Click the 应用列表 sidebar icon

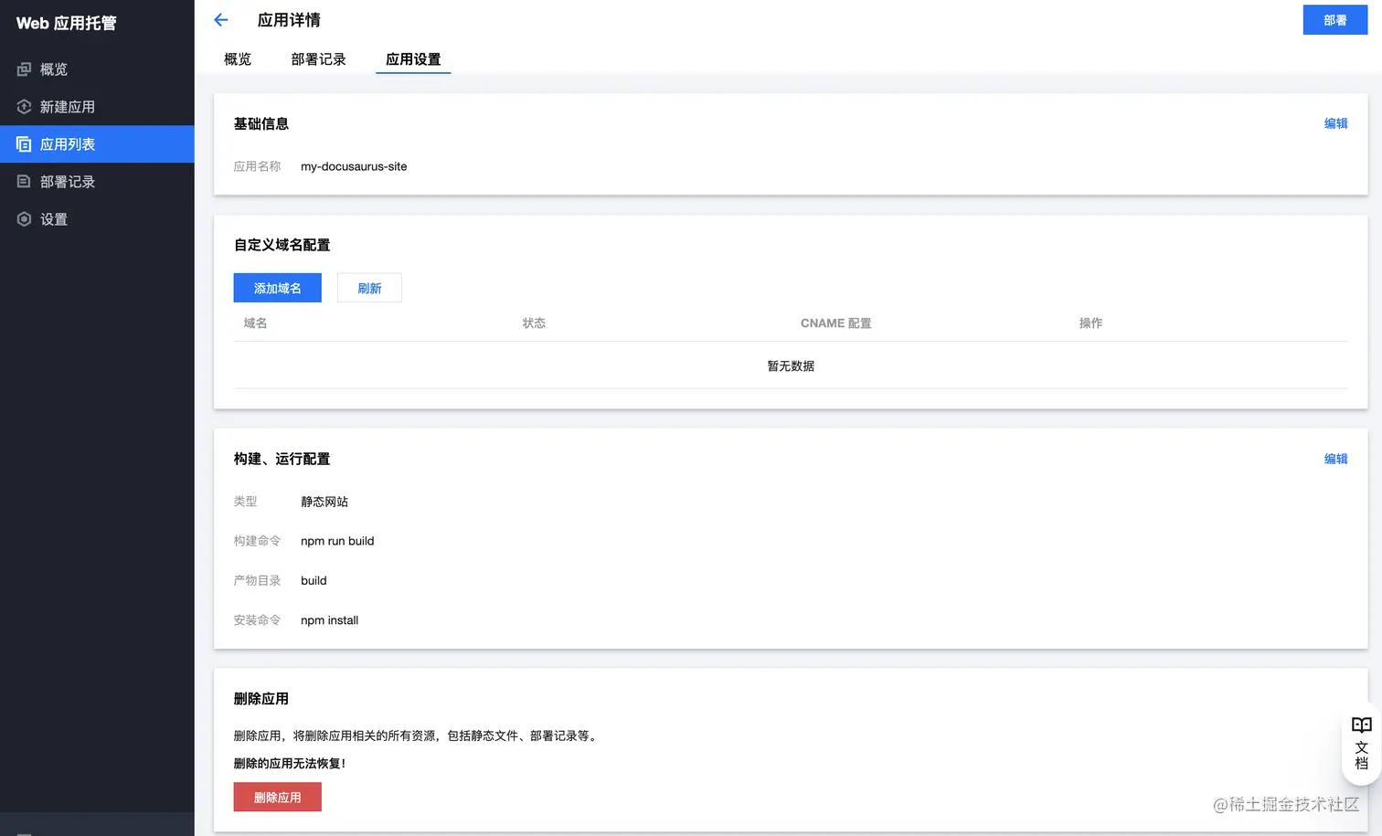[x=23, y=143]
